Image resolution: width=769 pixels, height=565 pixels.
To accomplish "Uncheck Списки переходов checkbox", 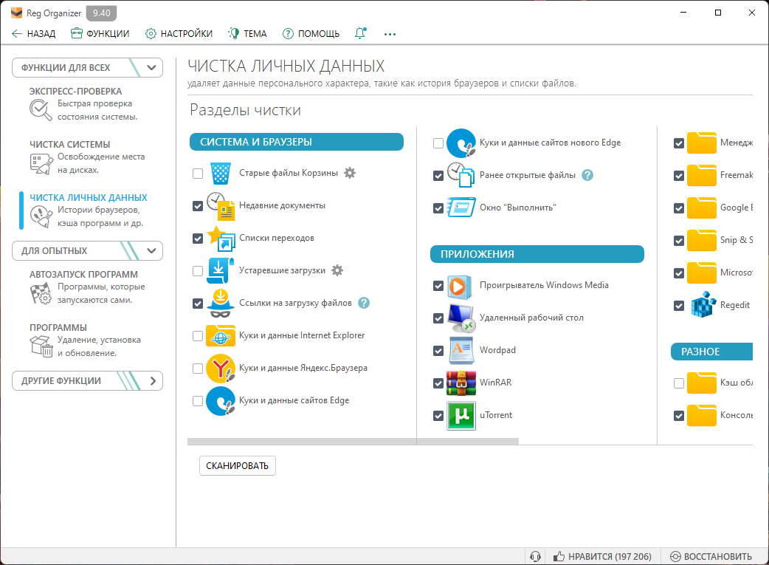I will click(198, 239).
